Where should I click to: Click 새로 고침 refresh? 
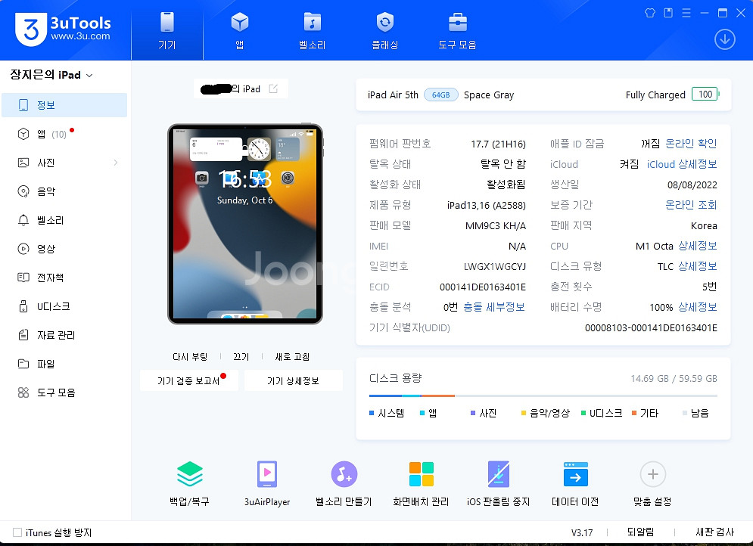292,356
